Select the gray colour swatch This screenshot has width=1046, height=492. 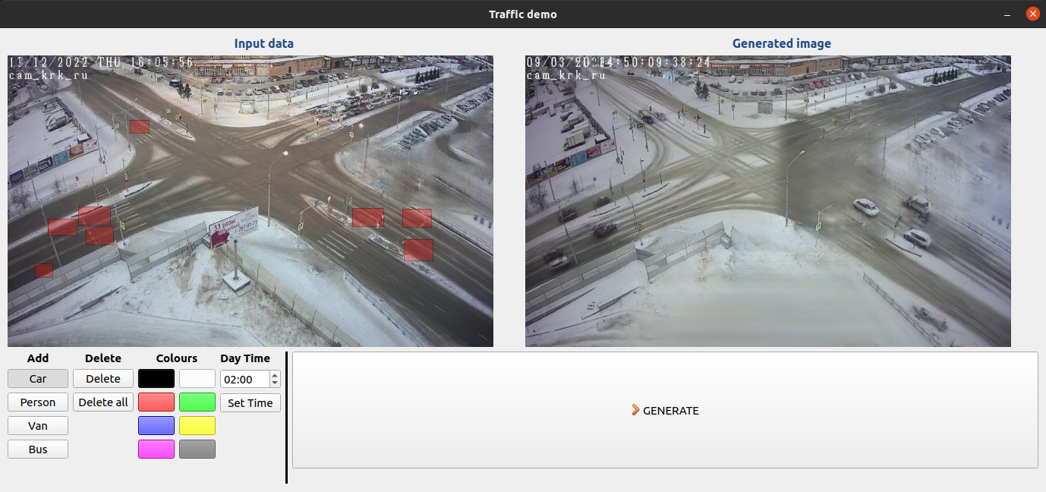click(197, 449)
